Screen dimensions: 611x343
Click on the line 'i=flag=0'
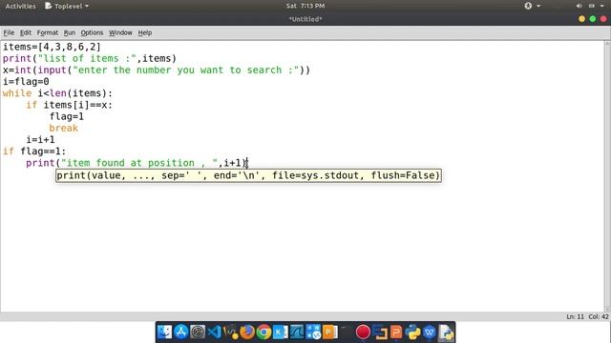coord(26,82)
